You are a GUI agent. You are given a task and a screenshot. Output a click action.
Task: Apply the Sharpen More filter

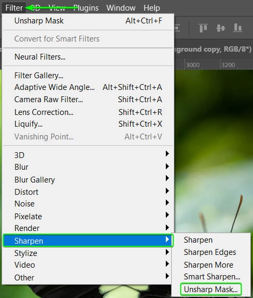pos(208,265)
